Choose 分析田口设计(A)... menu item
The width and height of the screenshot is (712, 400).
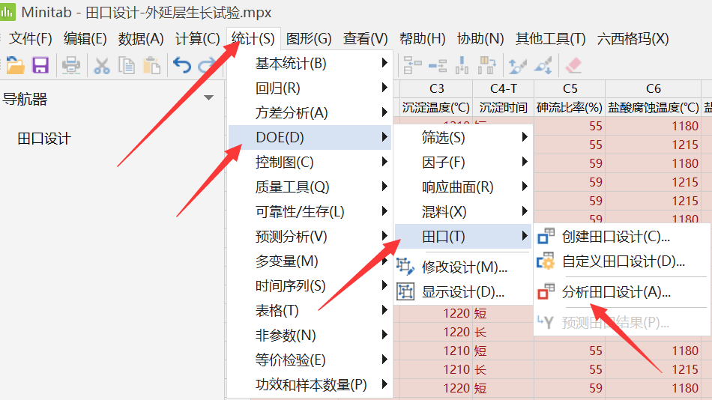coord(621,292)
